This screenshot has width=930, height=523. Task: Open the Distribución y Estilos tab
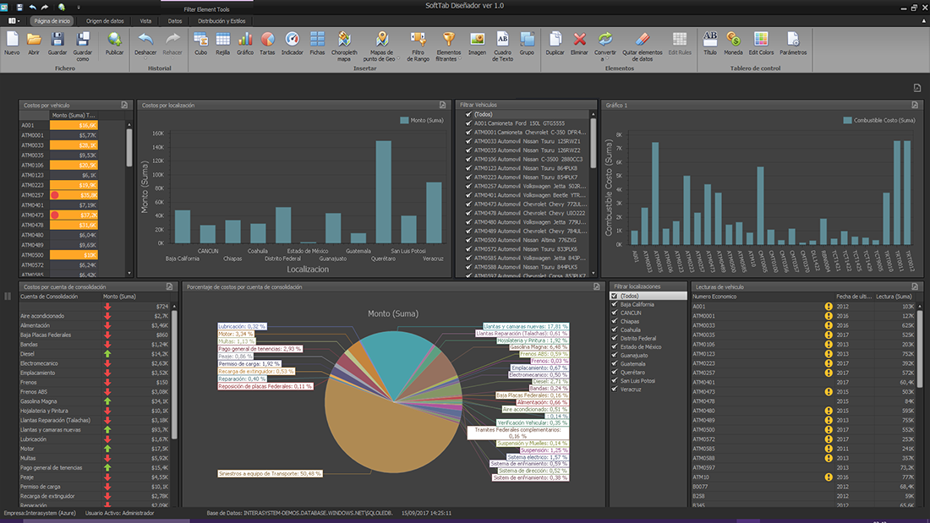222,21
